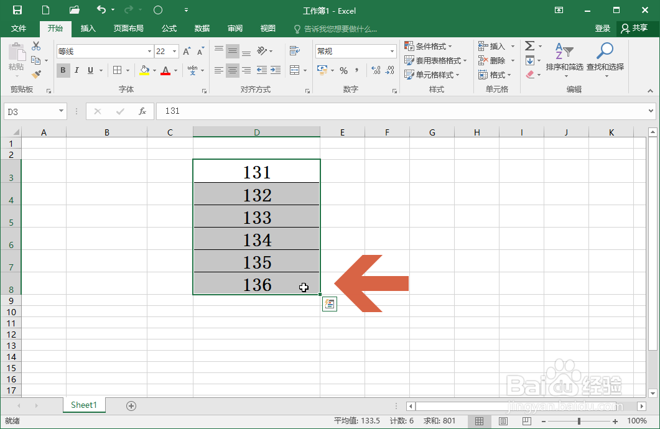
Task: Center text horizontally
Action: tap(233, 70)
